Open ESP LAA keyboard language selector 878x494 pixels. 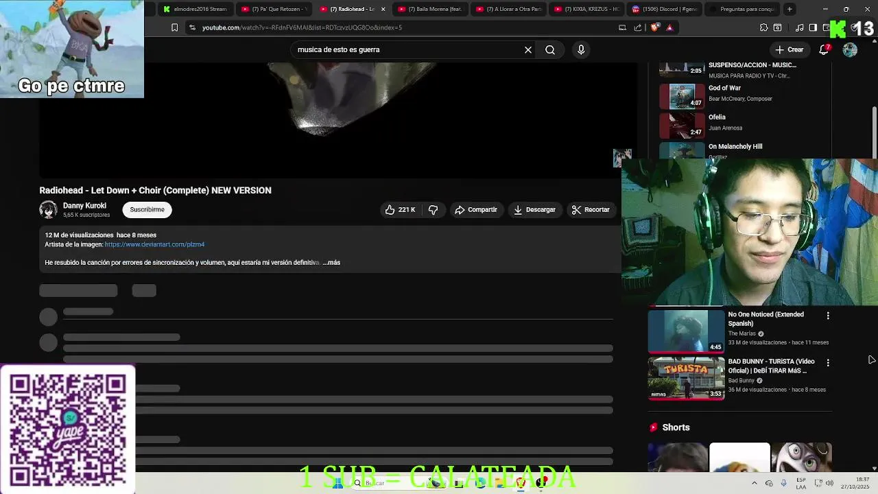coord(801,483)
